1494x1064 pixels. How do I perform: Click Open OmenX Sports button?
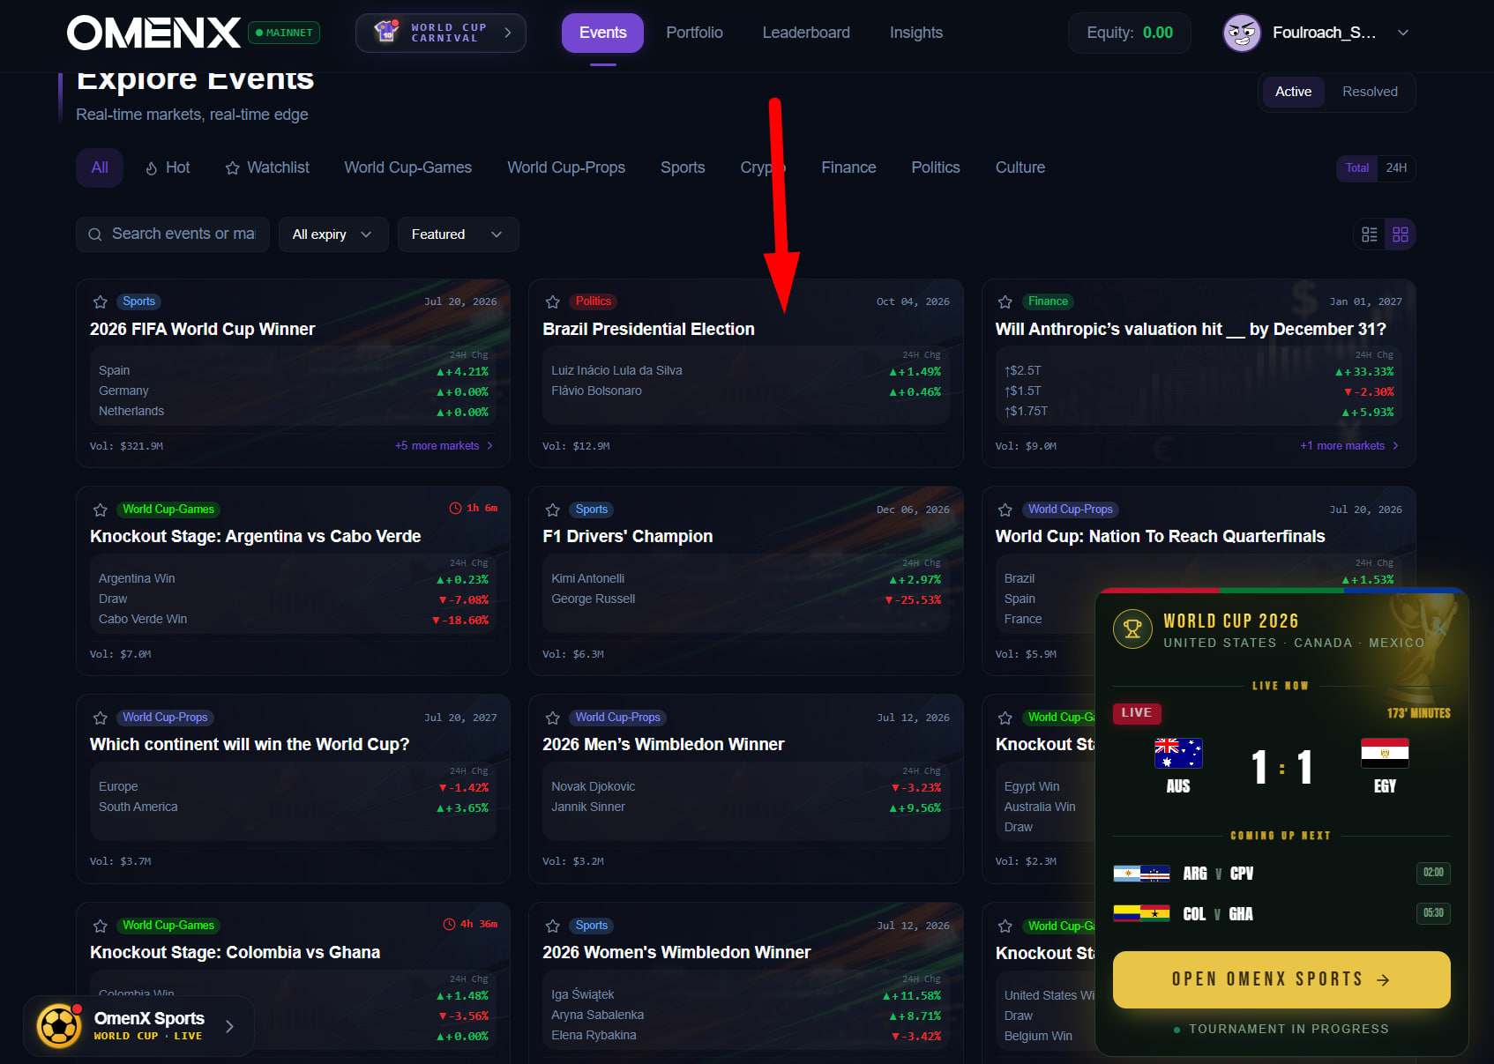[1281, 979]
